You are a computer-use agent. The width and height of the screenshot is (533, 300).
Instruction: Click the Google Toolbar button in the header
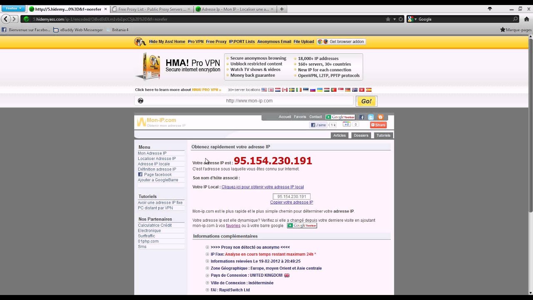pyautogui.click(x=340, y=117)
